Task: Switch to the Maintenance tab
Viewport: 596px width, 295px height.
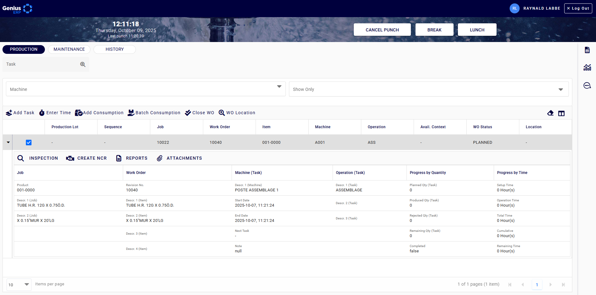Action: point(69,49)
